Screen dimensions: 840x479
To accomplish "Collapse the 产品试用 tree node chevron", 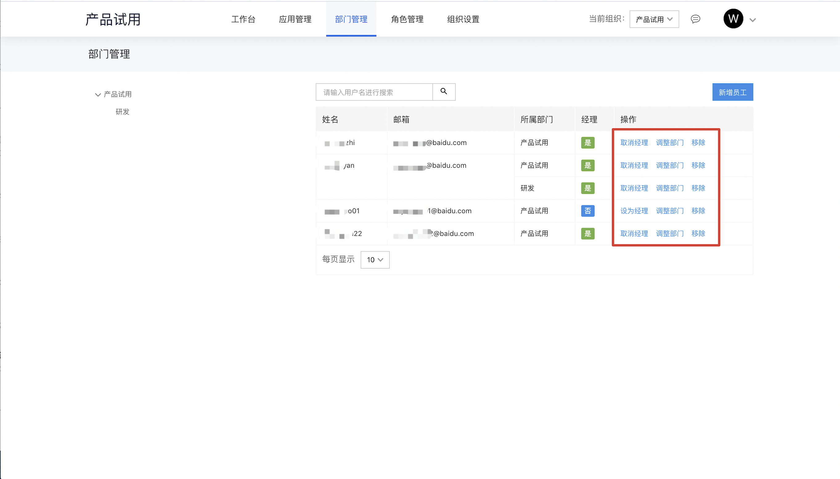I will coord(98,95).
